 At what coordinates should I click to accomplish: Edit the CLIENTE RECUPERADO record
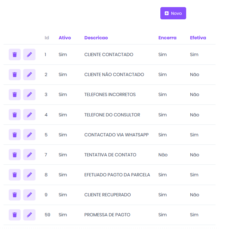(29, 195)
